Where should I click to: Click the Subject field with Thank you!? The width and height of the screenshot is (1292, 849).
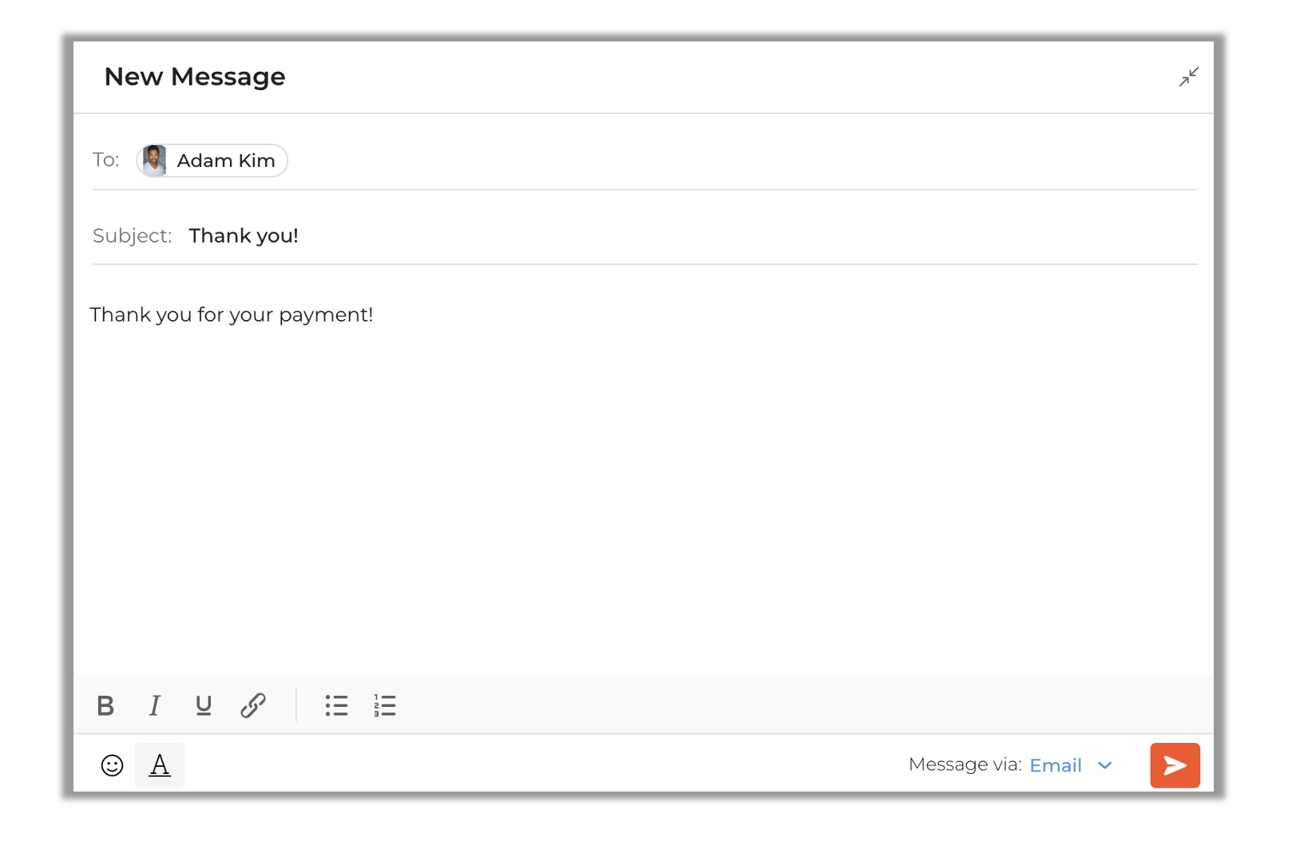(x=644, y=236)
